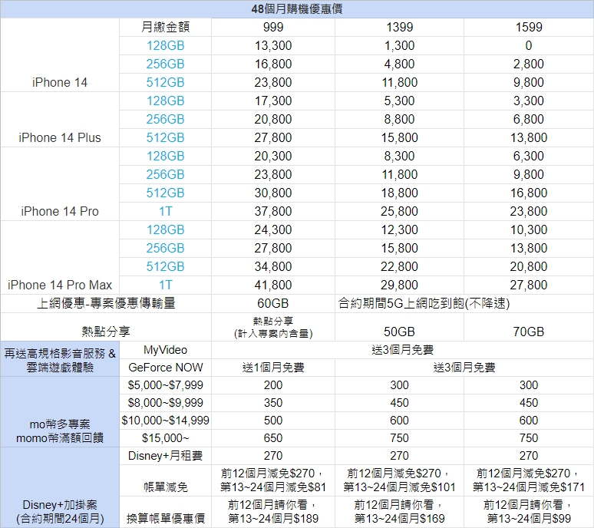The width and height of the screenshot is (594, 528).
Task: Click the 10,300 price cell
Action: tap(529, 229)
